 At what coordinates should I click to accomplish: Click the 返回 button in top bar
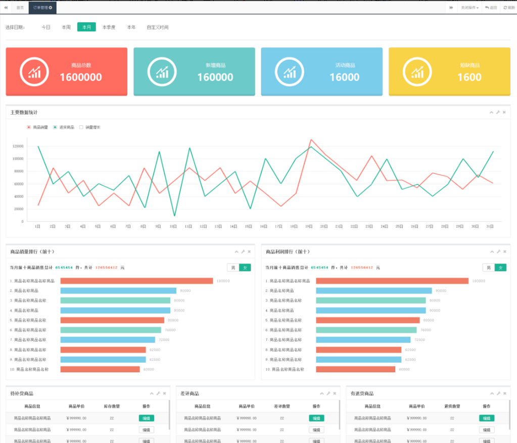(491, 8)
